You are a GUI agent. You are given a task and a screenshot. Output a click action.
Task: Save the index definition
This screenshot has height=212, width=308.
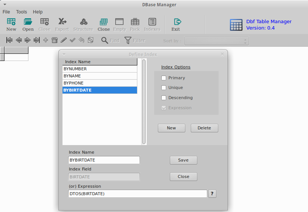183,160
